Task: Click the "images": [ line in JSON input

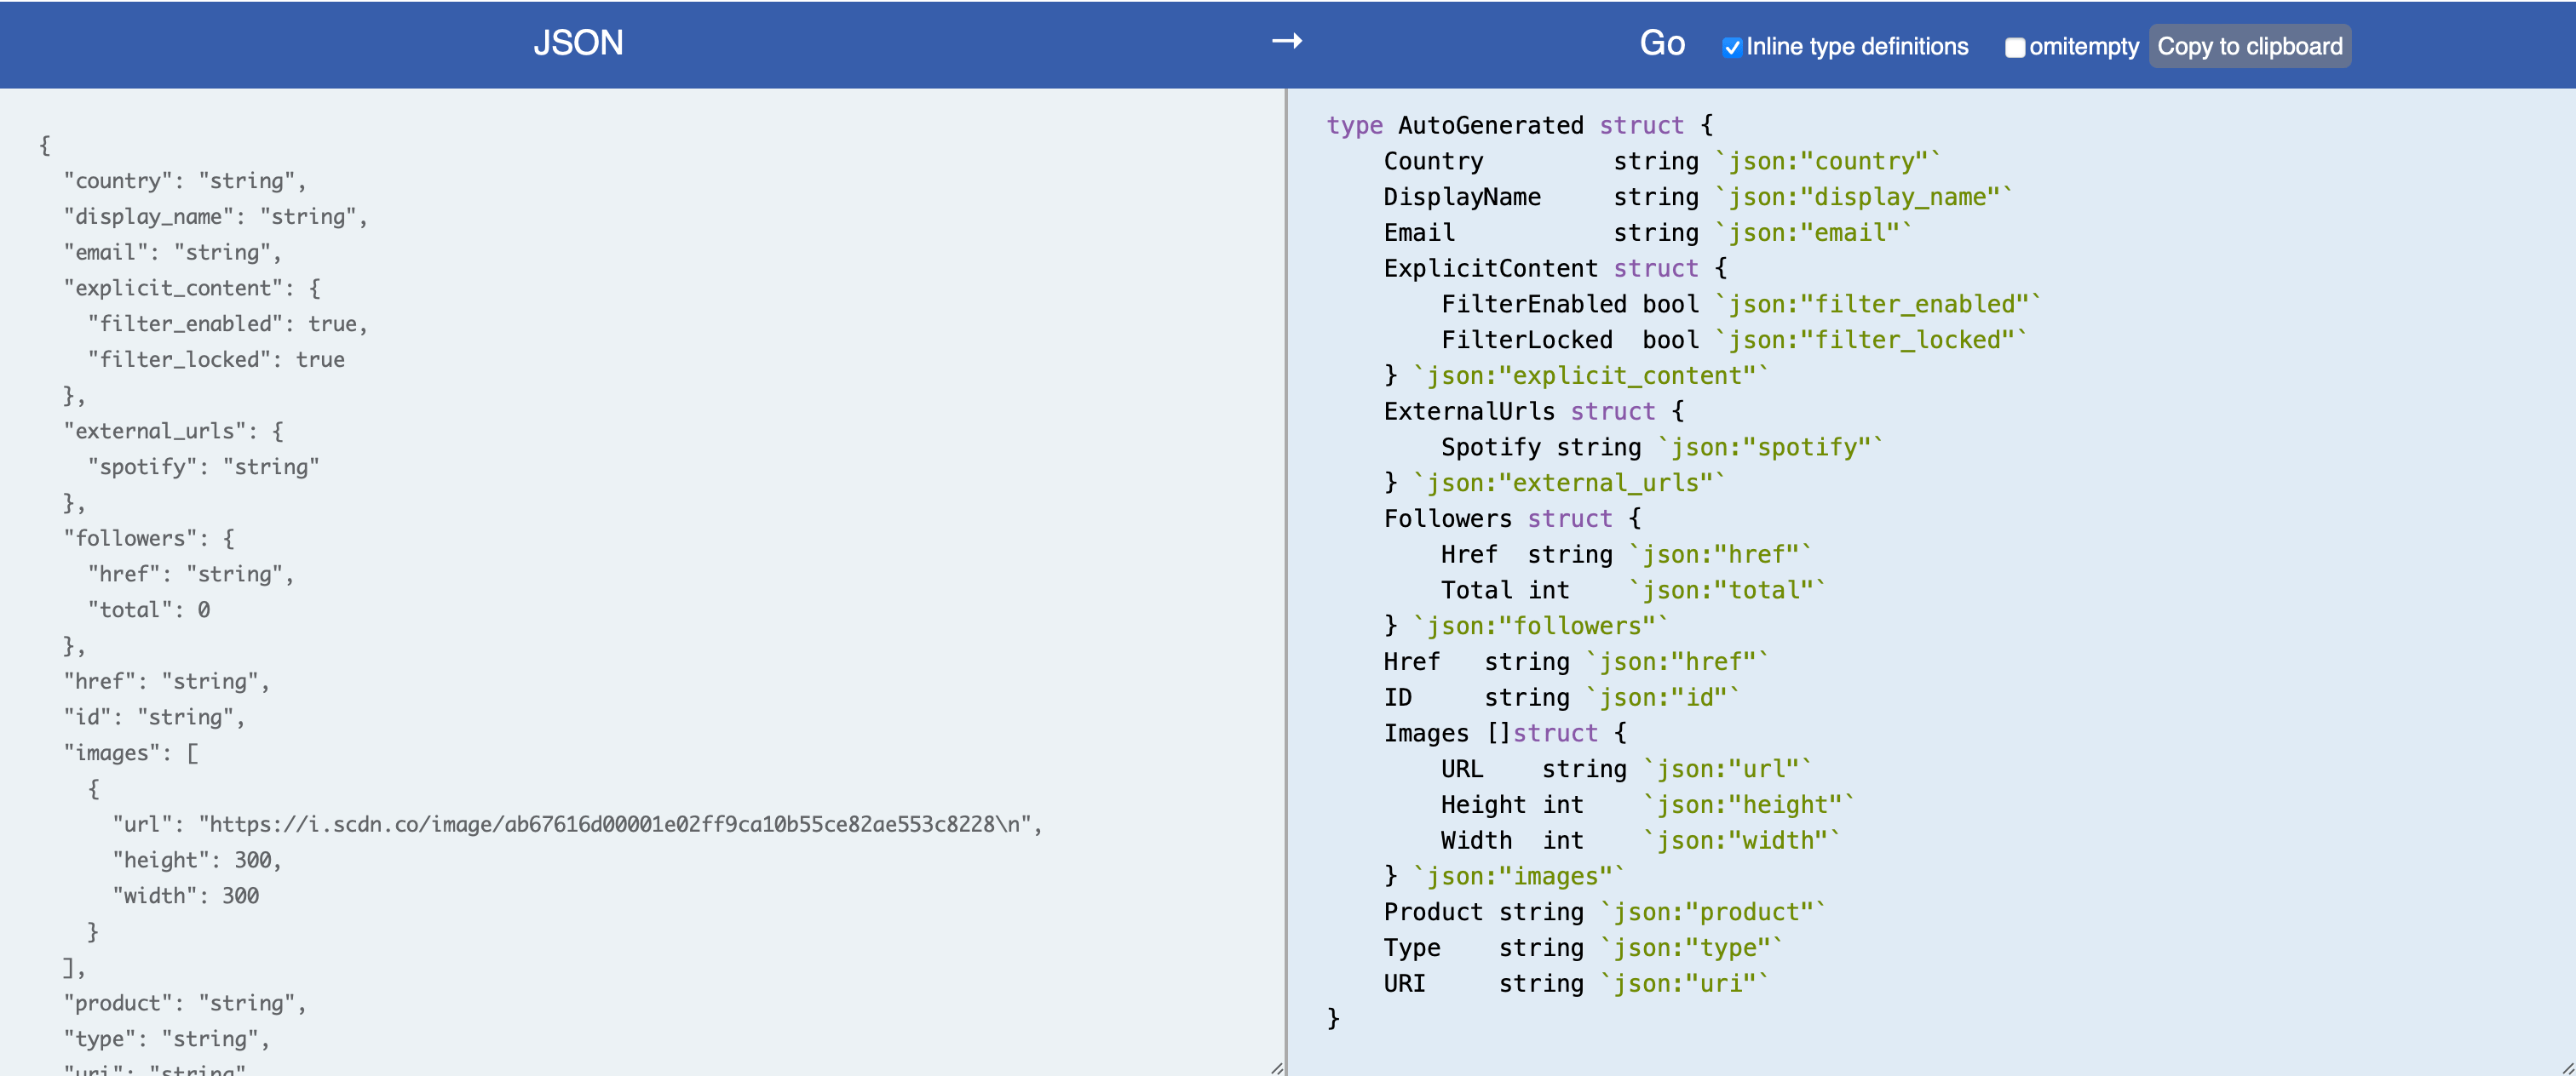Action: [131, 753]
